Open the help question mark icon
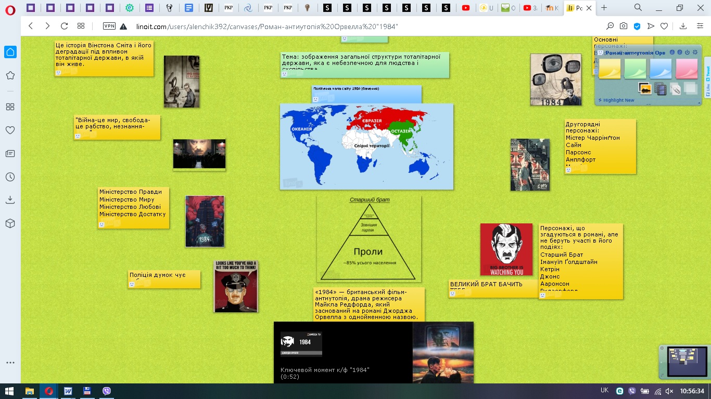The image size is (711, 399). [679, 52]
